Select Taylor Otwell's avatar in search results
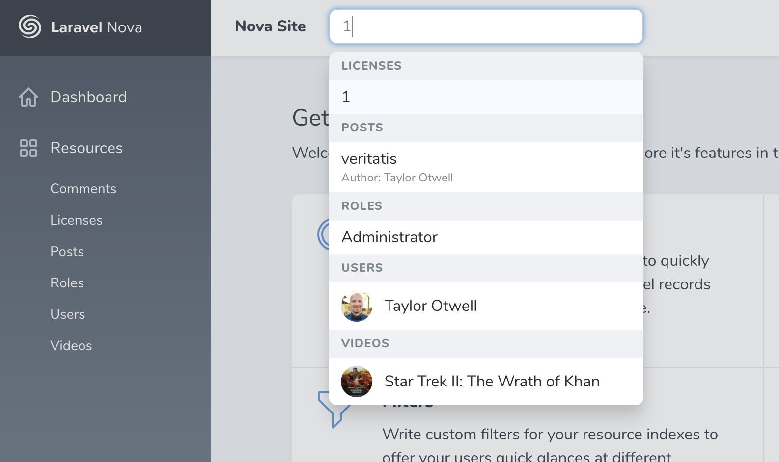Viewport: 779px width, 462px height. tap(357, 306)
